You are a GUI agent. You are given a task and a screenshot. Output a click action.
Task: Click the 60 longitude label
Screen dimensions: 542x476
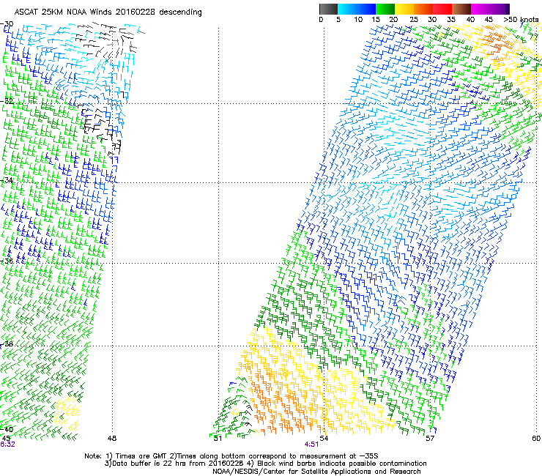point(536,439)
